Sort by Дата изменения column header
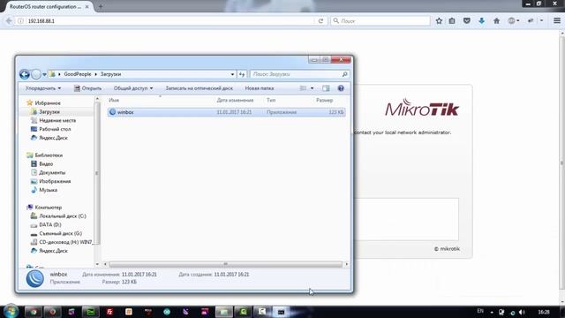 pos(235,100)
